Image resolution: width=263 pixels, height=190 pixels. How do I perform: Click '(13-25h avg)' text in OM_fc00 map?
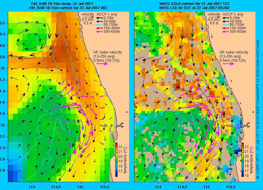[x=104, y=56]
